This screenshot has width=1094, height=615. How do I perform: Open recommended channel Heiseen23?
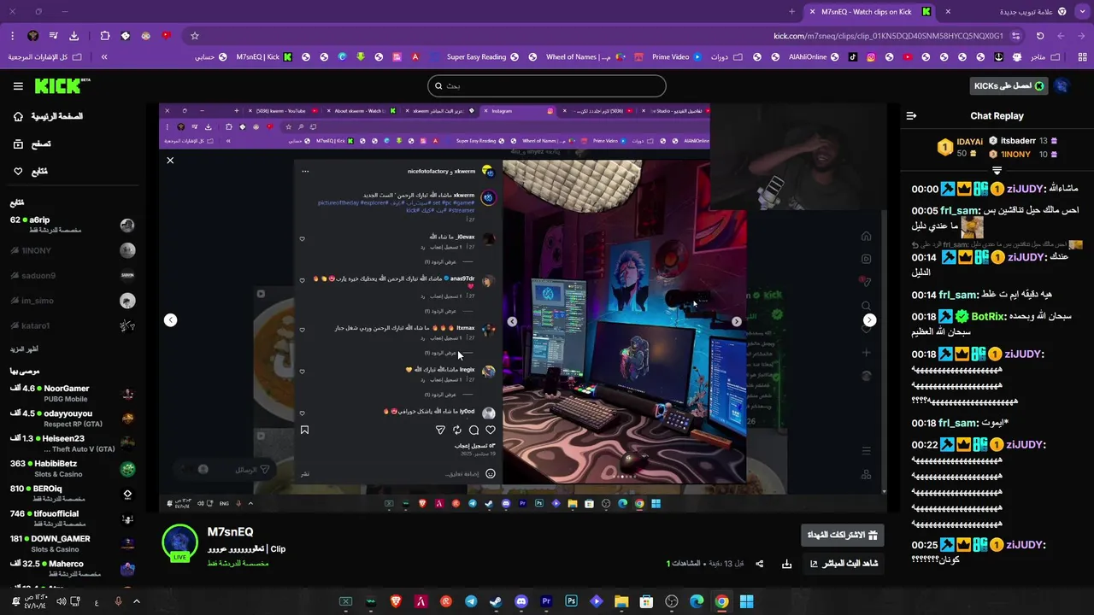click(73, 443)
